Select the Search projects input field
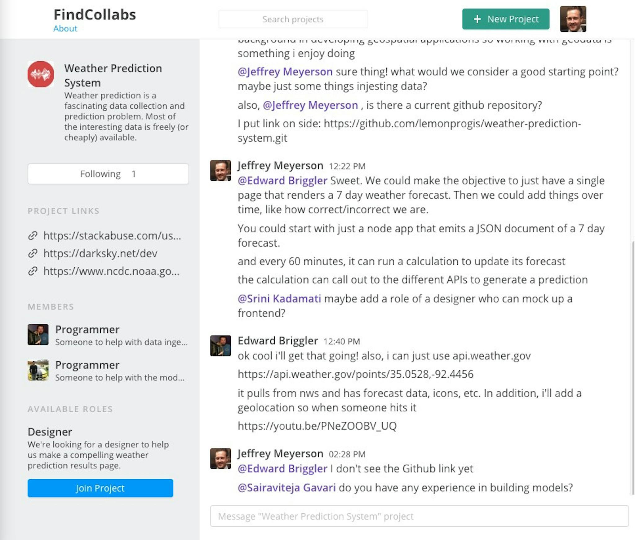635x540 pixels. (293, 19)
